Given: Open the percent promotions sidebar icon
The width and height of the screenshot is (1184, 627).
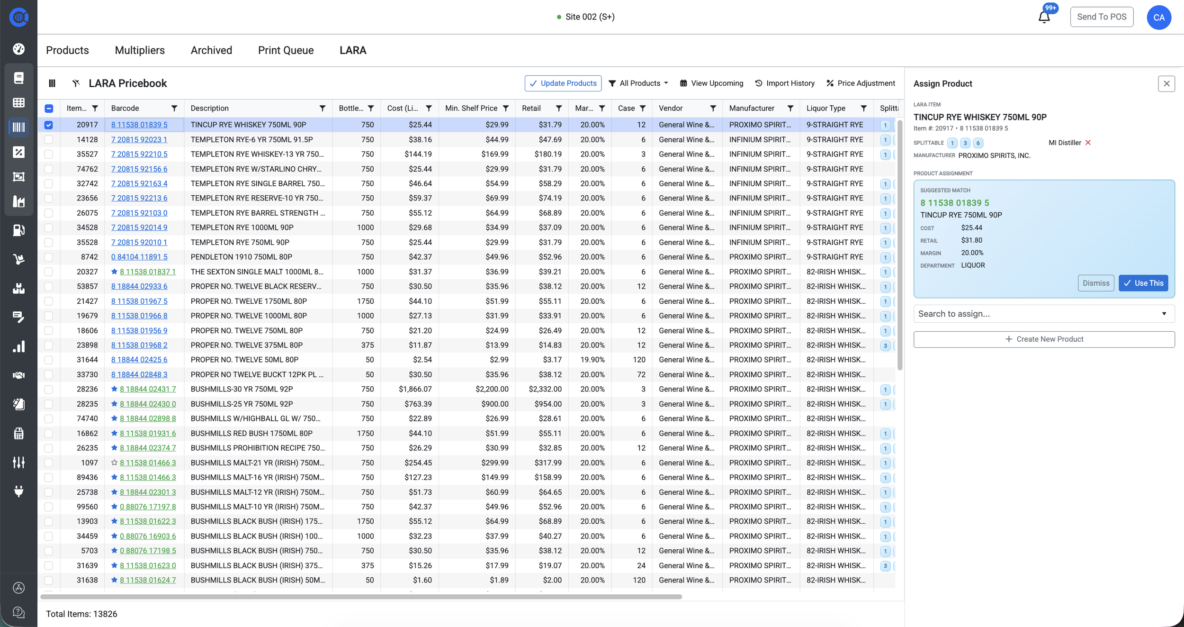Looking at the screenshot, I should tap(18, 152).
